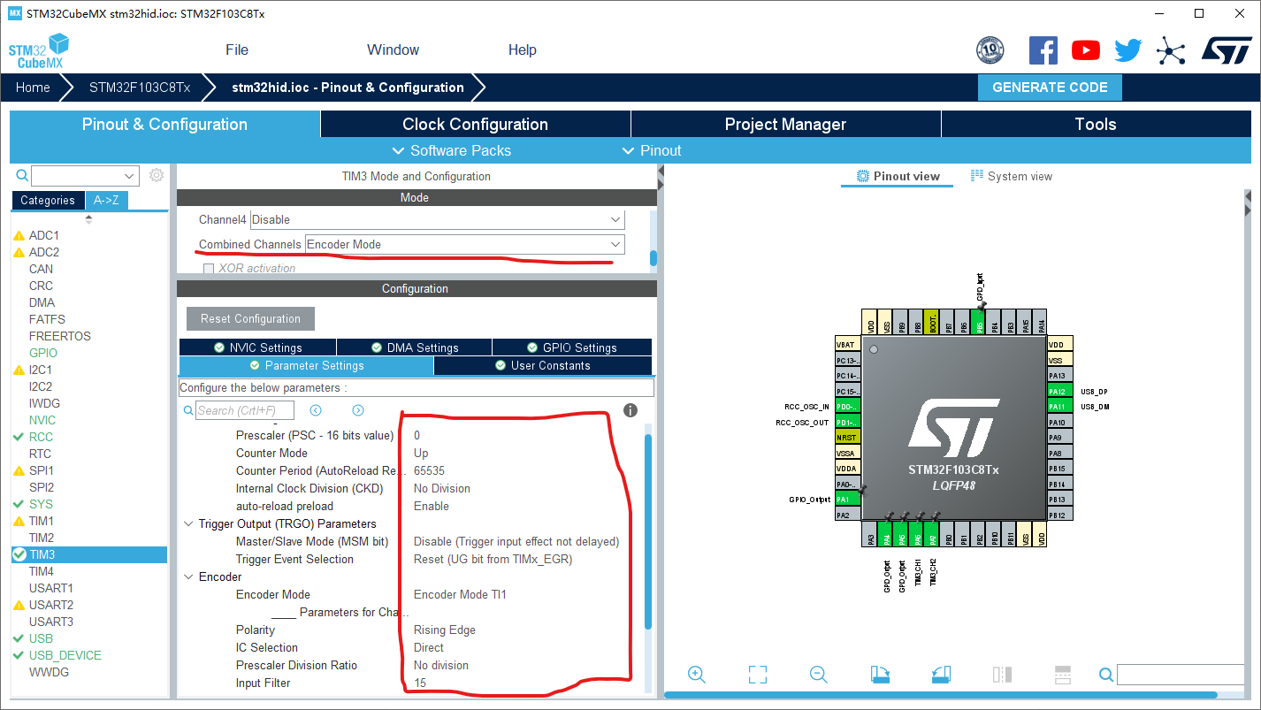The width and height of the screenshot is (1261, 710).
Task: Click the pin search input field
Action: pyautogui.click(x=1179, y=675)
